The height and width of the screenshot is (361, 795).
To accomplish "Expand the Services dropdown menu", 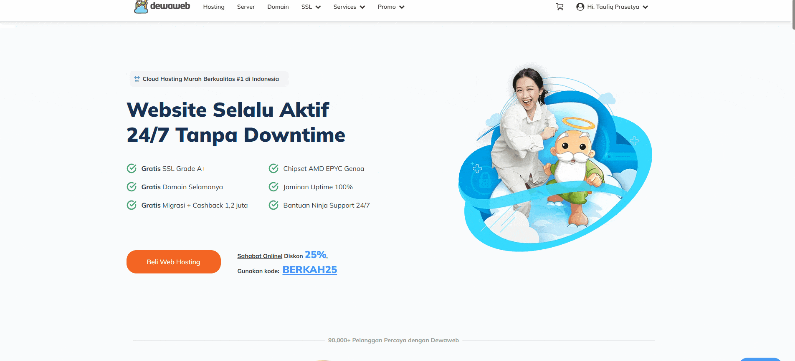I will coord(349,7).
